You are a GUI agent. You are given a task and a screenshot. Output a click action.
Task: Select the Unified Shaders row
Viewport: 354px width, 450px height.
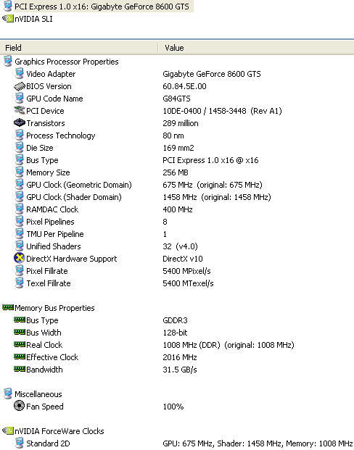click(x=177, y=246)
